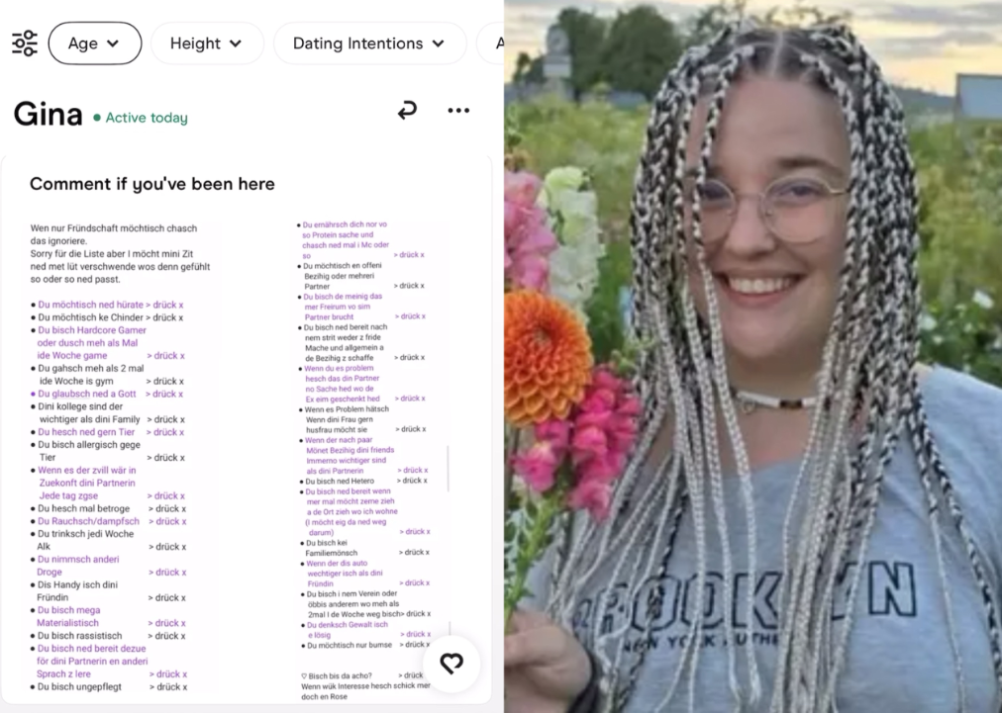1002x713 pixels.
Task: Click the name Gina heading
Action: click(48, 115)
